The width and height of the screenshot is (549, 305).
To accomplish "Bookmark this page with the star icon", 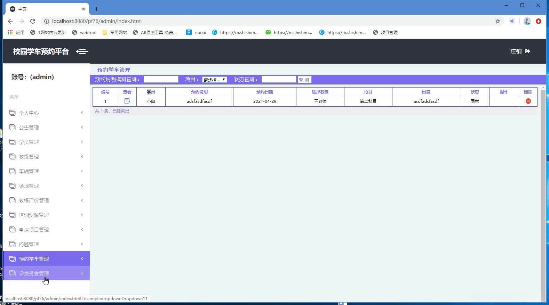I will pos(498,21).
